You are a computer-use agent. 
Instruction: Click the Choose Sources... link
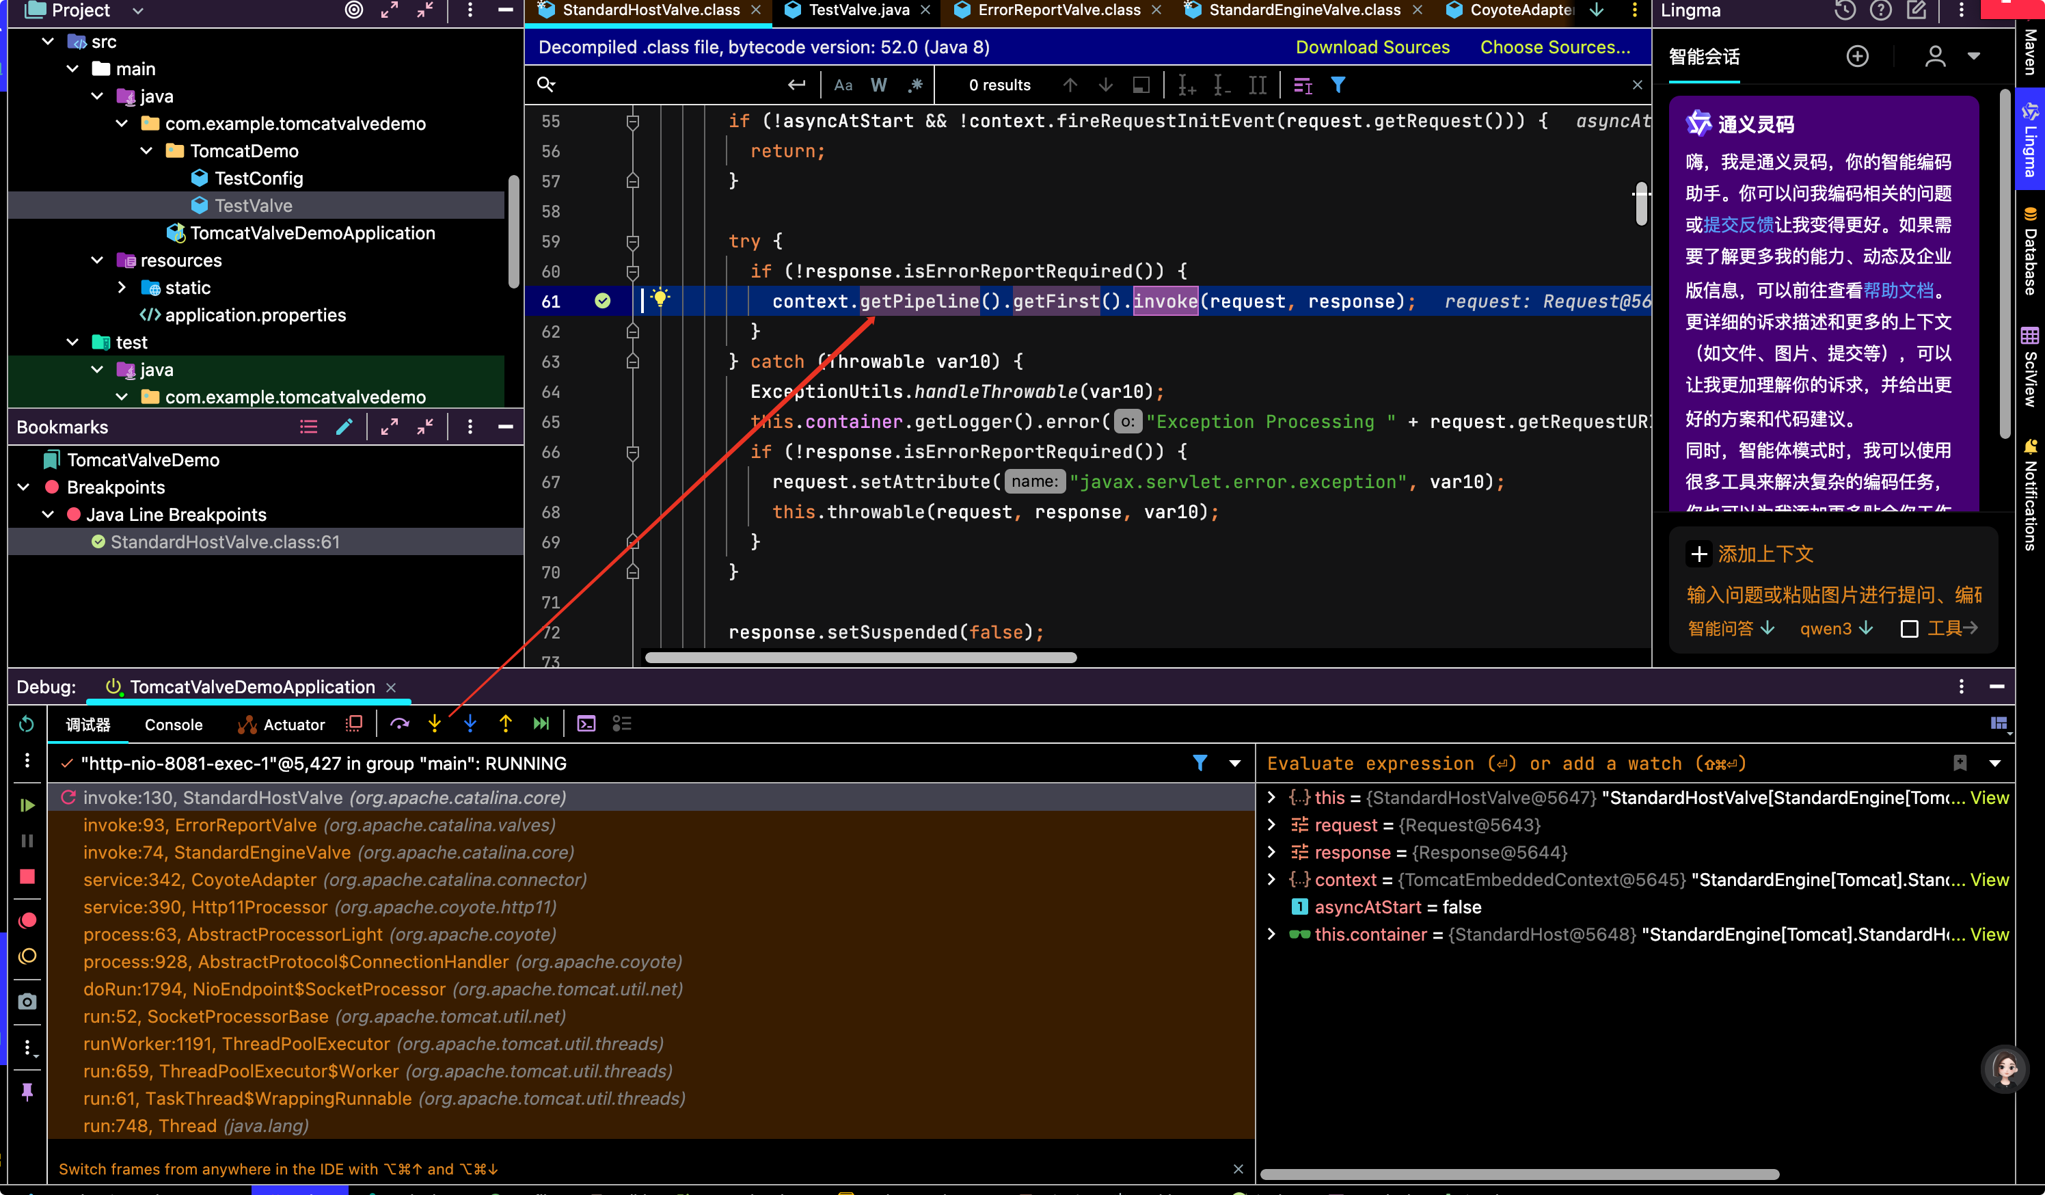[1555, 47]
